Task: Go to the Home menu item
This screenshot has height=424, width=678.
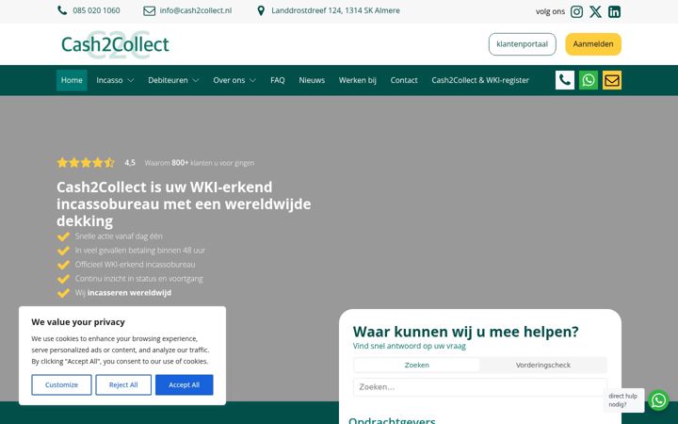Action: 72,80
